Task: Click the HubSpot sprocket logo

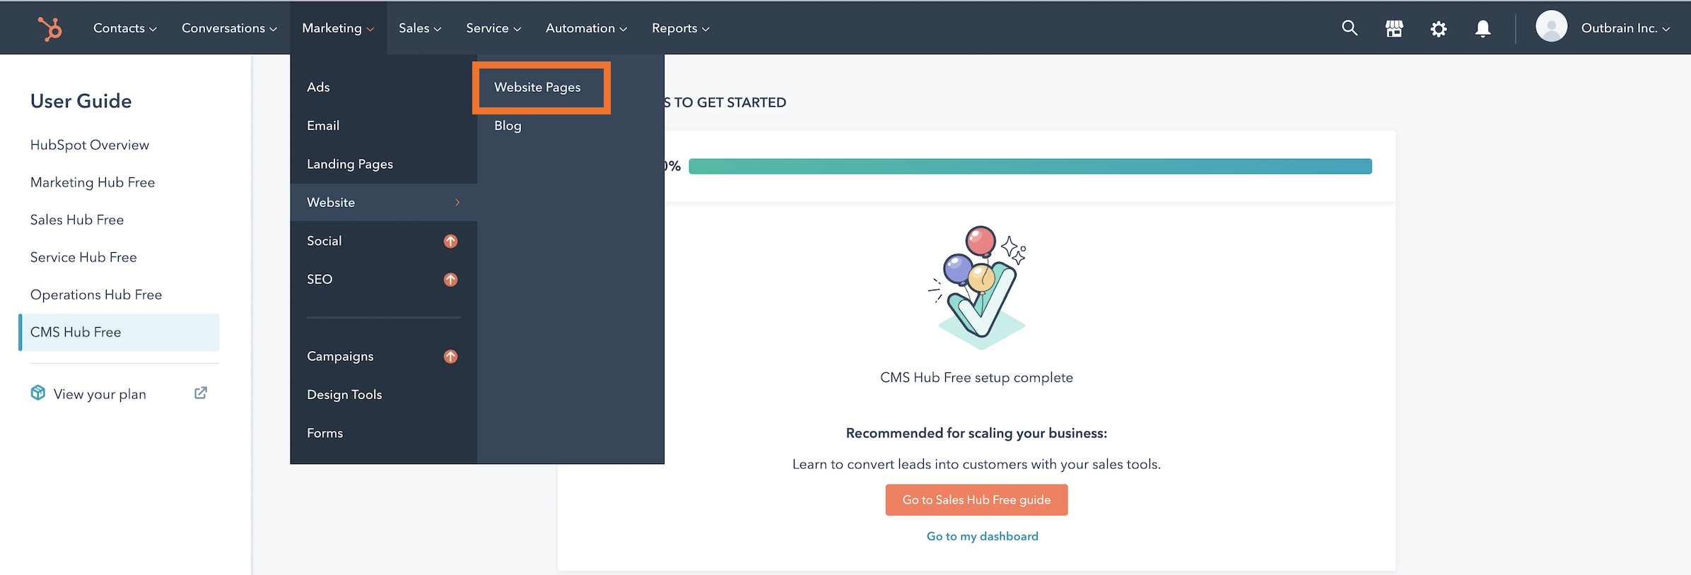Action: [50, 28]
